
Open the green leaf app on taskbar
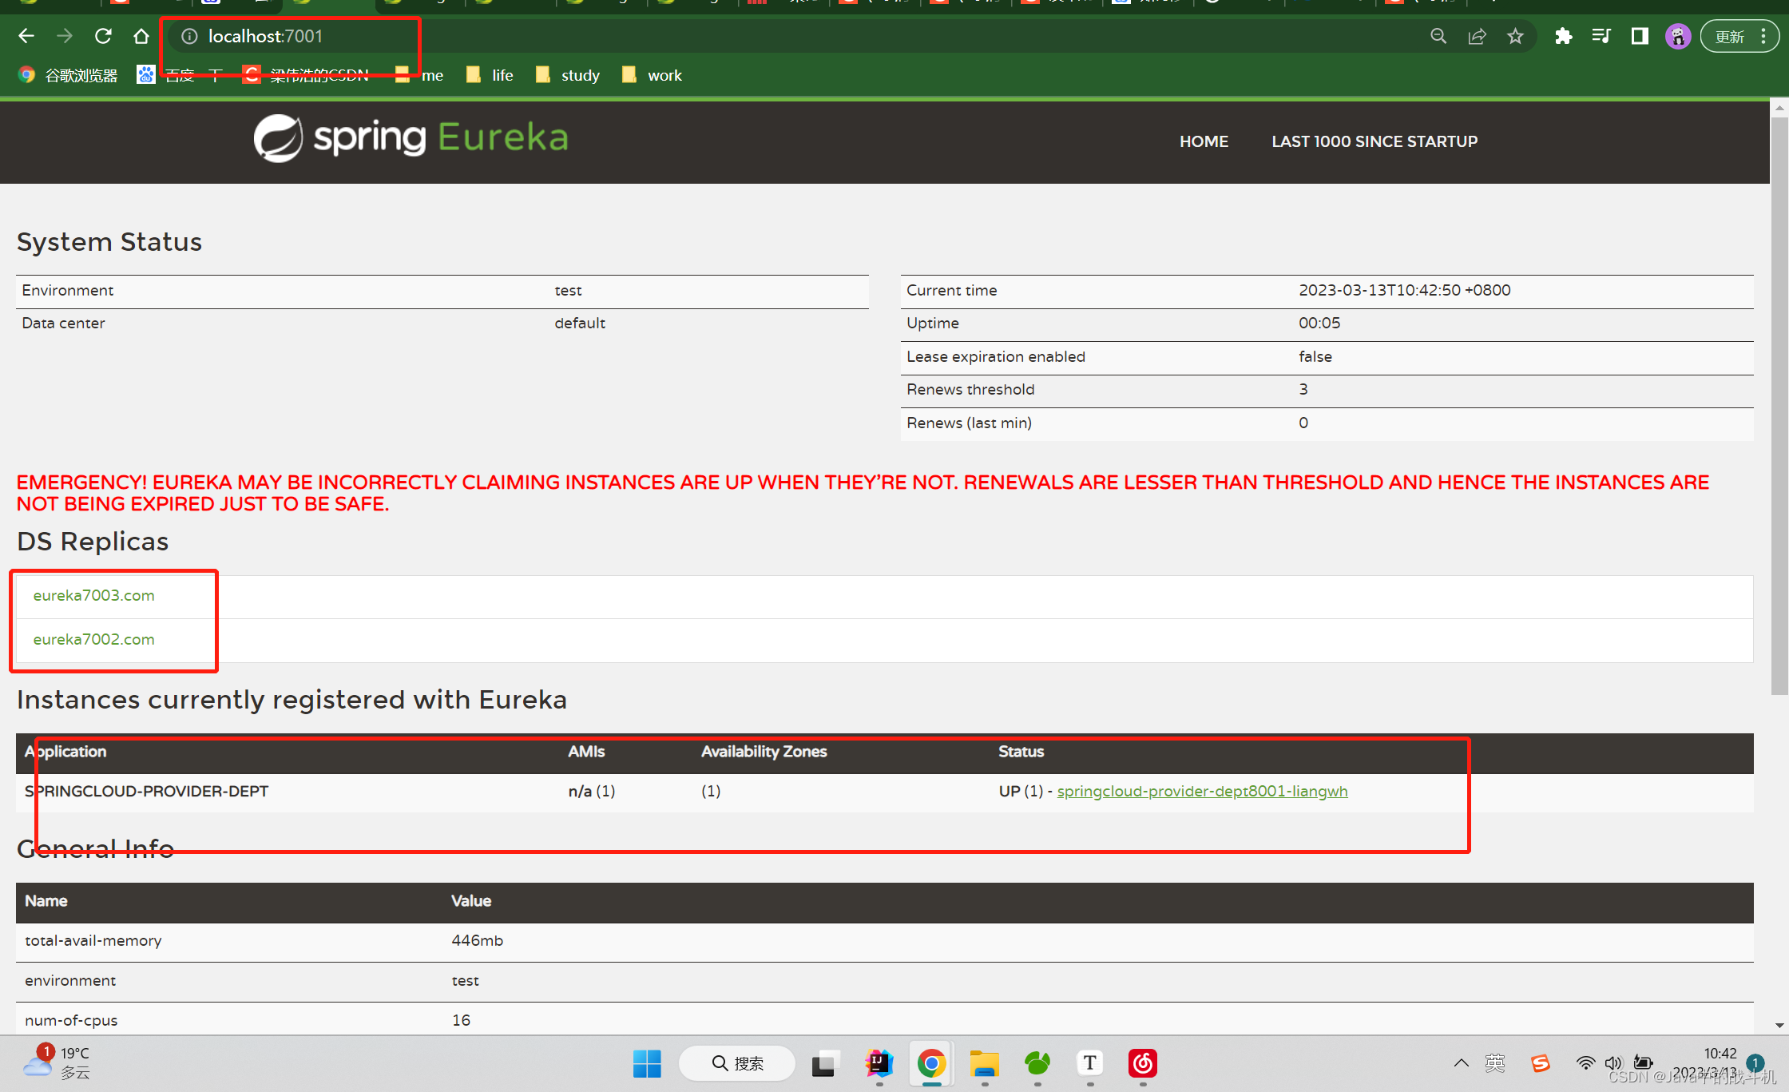pyautogui.click(x=1037, y=1063)
